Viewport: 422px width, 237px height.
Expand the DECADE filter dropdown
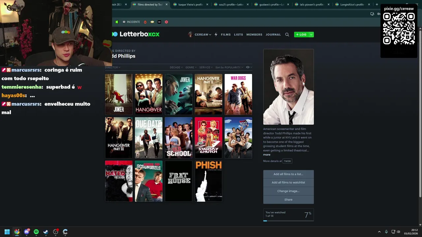[176, 67]
